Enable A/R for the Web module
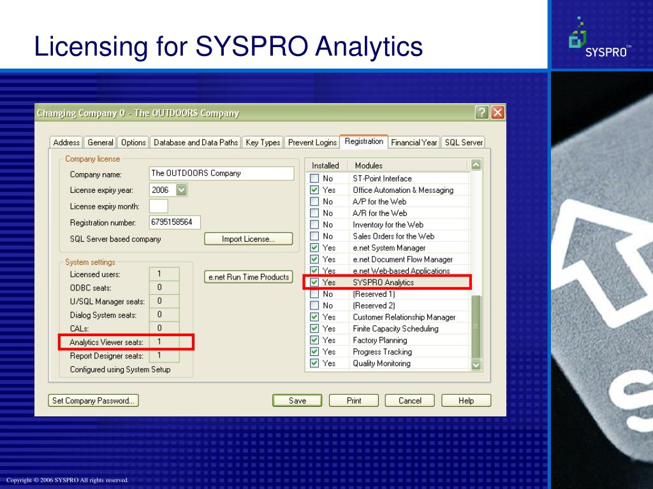This screenshot has height=489, width=653. (x=314, y=213)
